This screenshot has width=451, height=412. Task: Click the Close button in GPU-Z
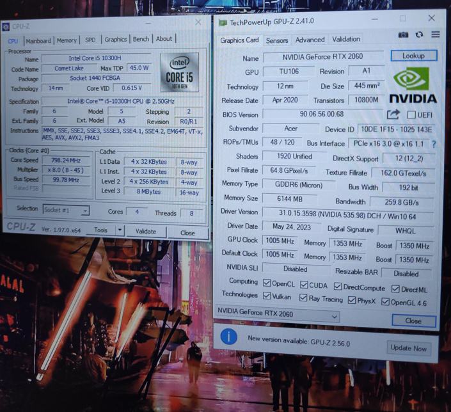[413, 321]
